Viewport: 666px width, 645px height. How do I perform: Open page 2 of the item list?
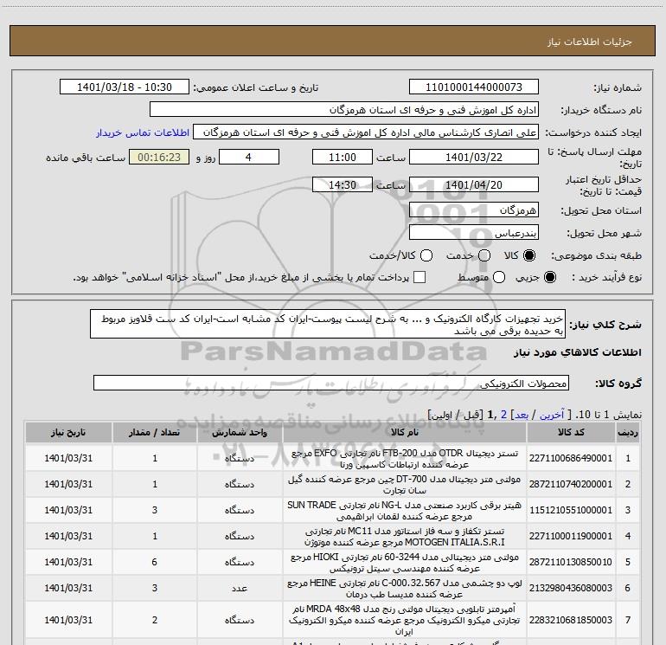pyautogui.click(x=503, y=415)
